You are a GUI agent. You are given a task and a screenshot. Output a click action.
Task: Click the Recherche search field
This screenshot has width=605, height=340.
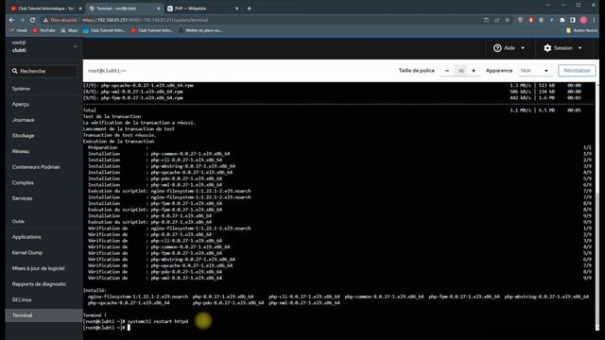click(43, 71)
